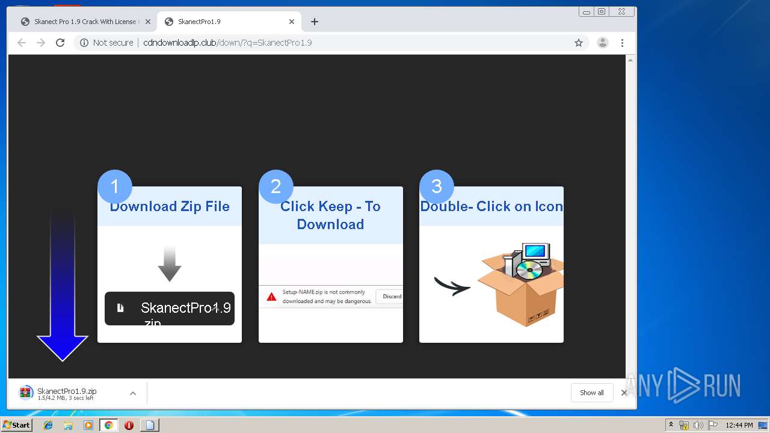Go forward to the next page

click(x=41, y=43)
